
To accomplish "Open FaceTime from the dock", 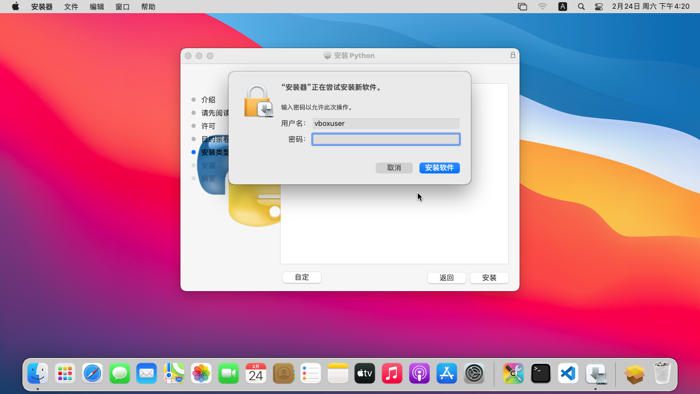I will click(x=229, y=374).
